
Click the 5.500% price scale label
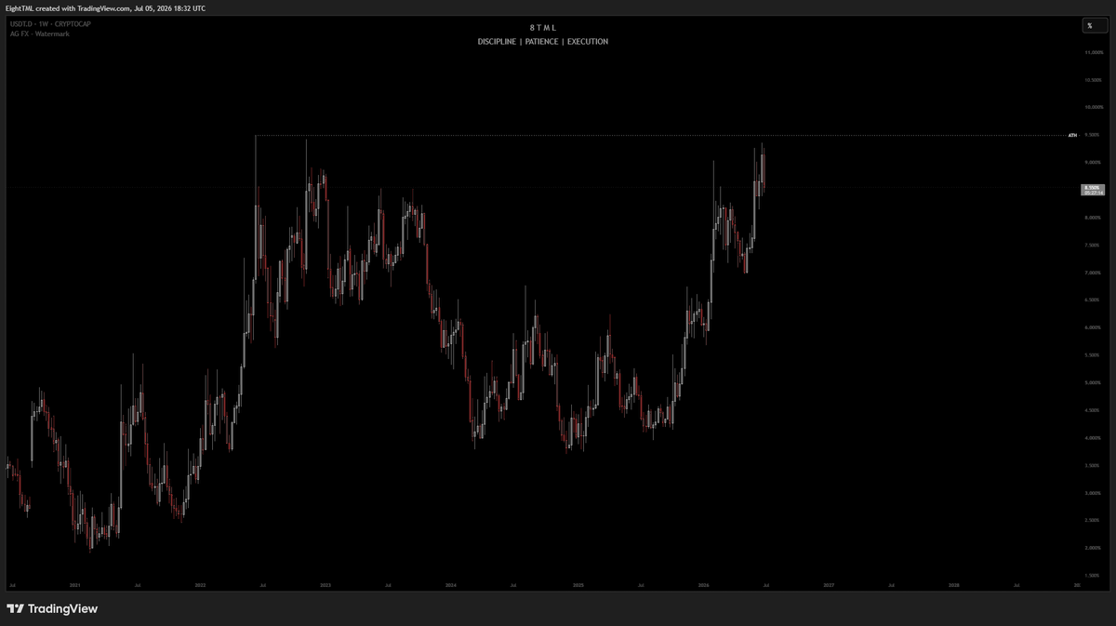[x=1093, y=355]
